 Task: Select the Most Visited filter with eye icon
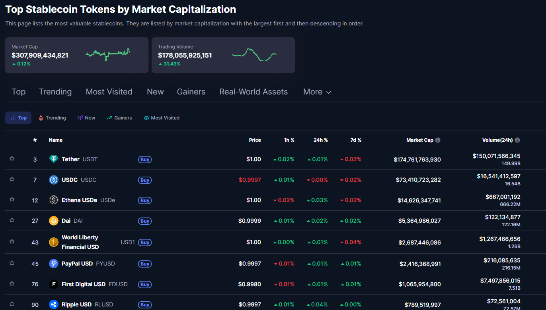[x=162, y=118]
